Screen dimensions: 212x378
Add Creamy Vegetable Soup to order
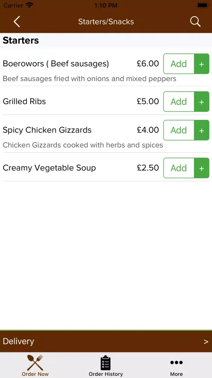(x=178, y=168)
